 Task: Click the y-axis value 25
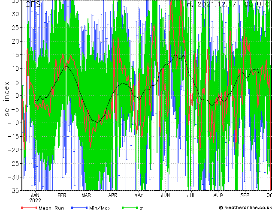point(15,27)
